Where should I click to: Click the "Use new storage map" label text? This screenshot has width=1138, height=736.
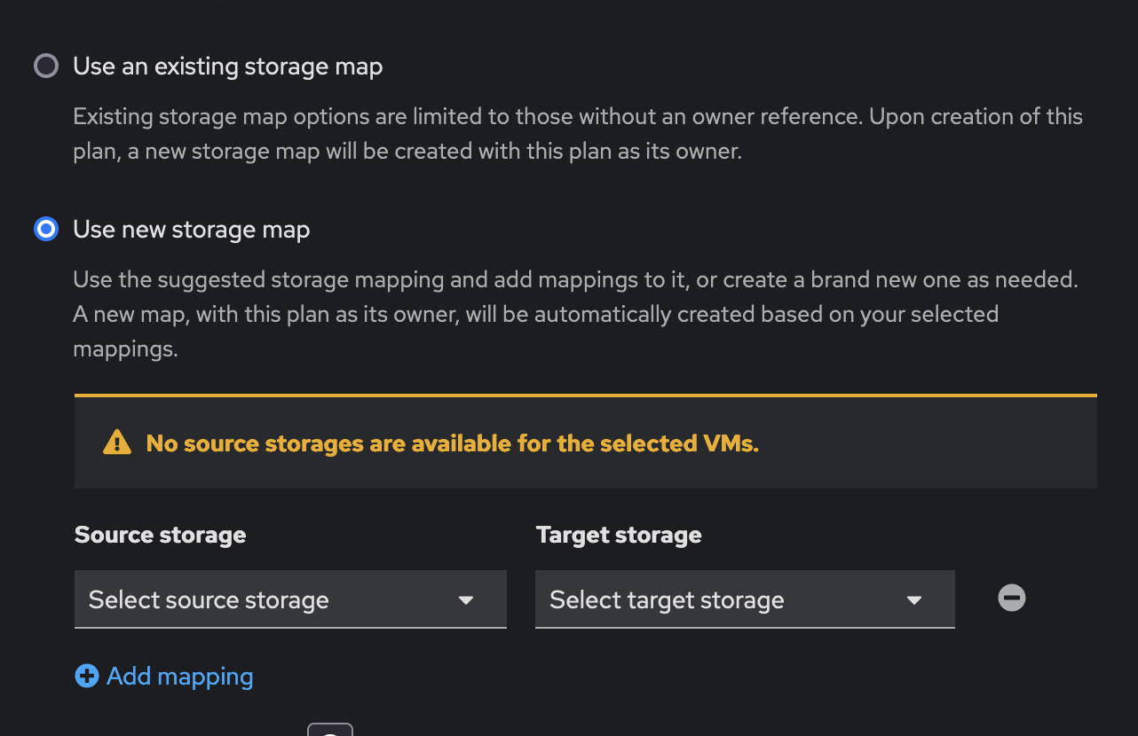[191, 230]
